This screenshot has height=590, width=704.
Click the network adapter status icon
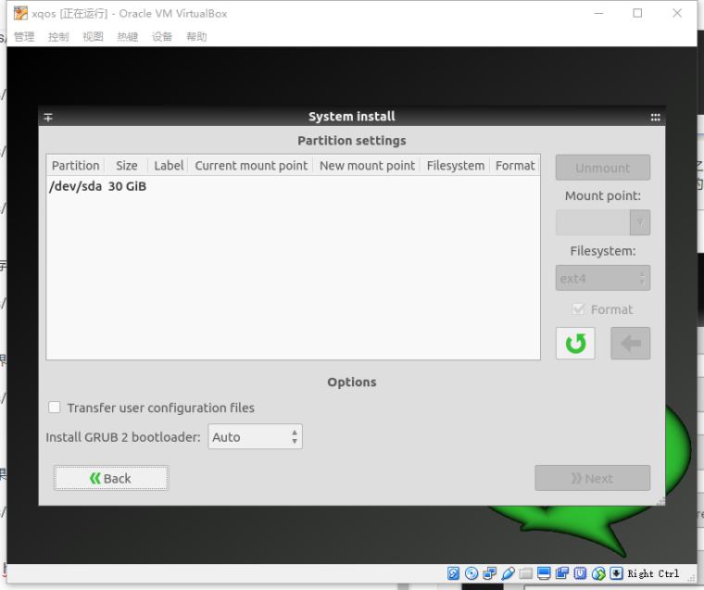[x=489, y=573]
